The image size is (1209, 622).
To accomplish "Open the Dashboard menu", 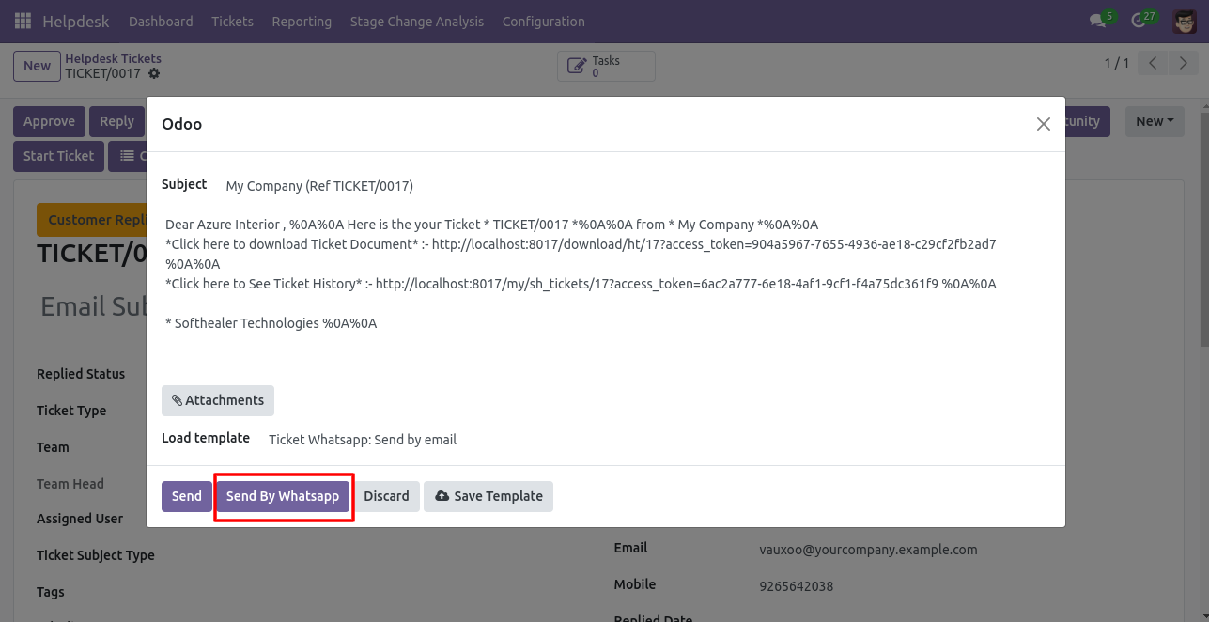I will (161, 21).
